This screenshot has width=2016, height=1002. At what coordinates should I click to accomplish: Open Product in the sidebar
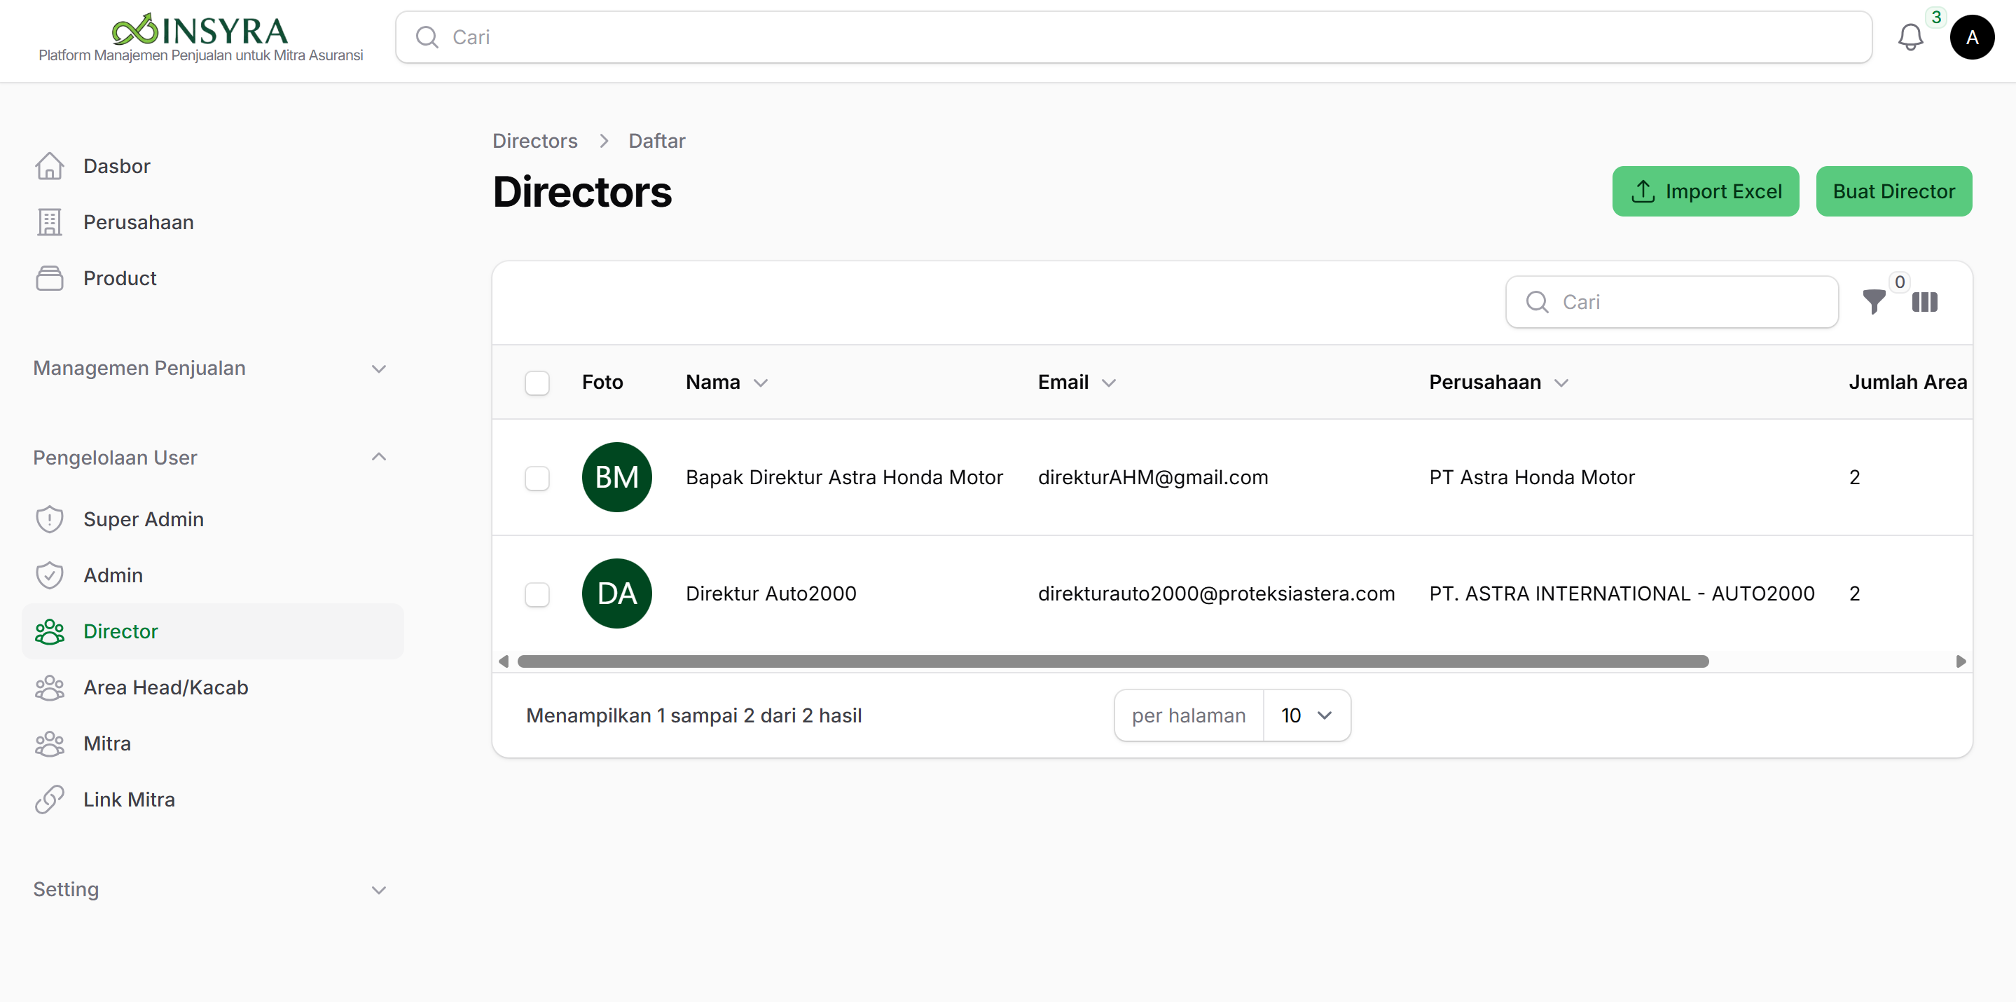pyautogui.click(x=213, y=278)
